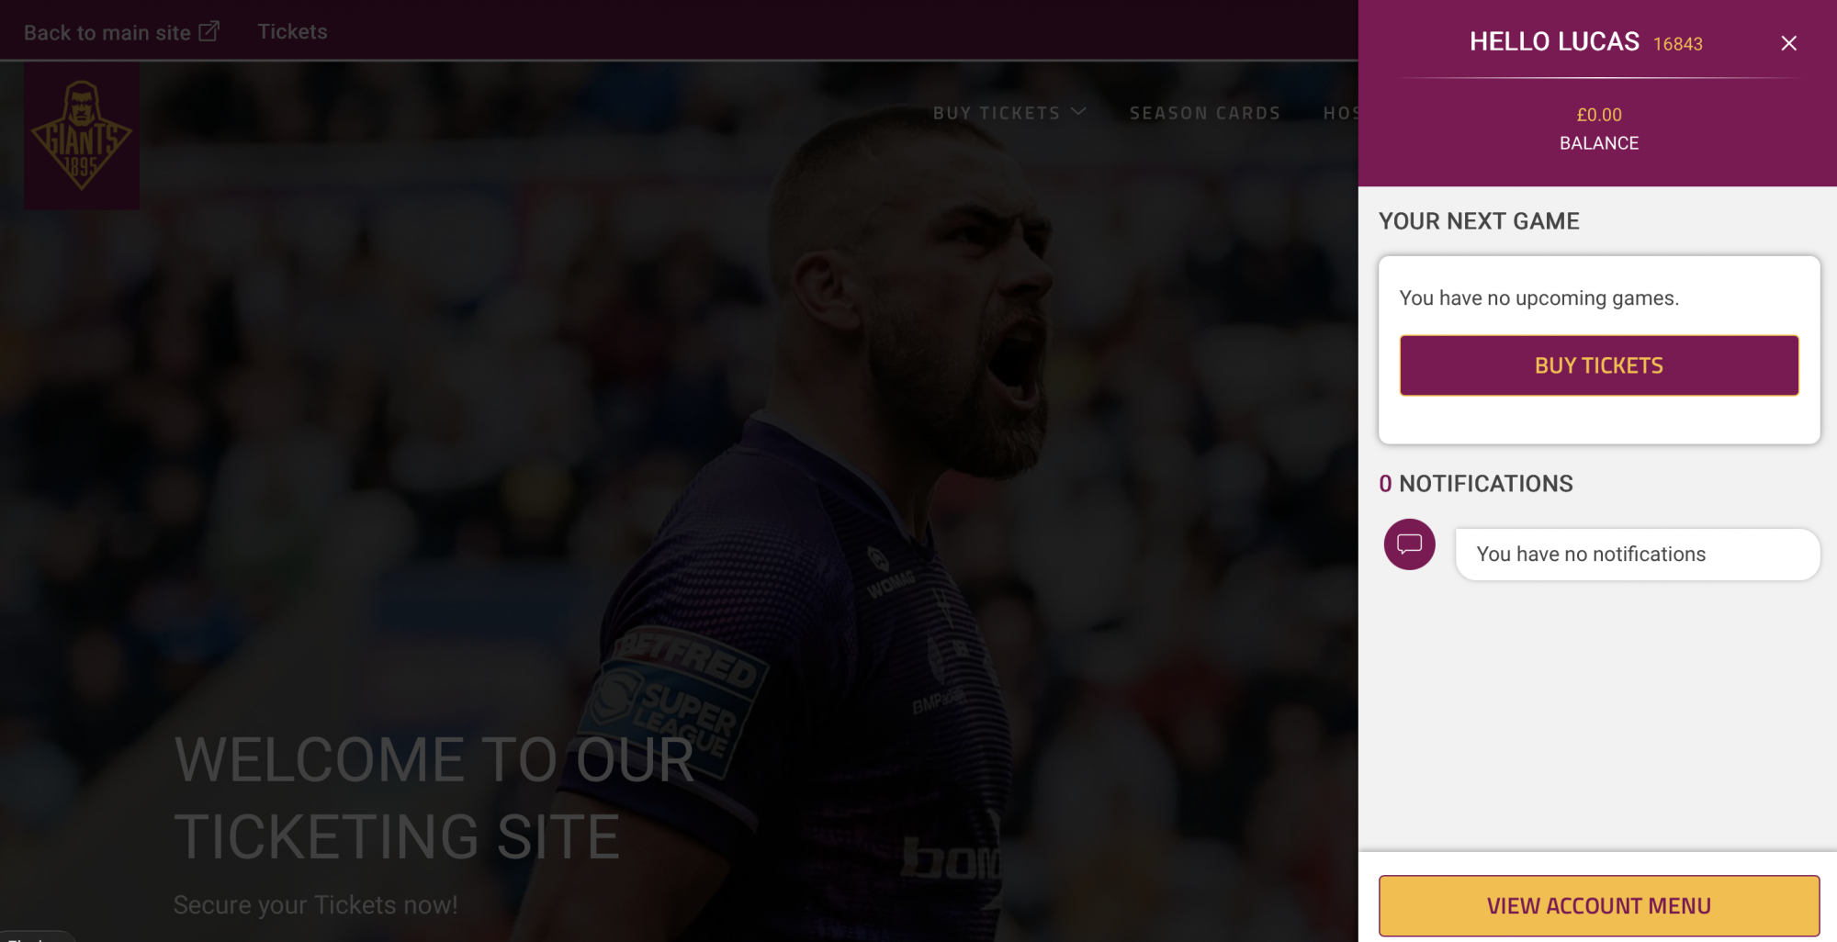1837x942 pixels.
Task: Click the external link icon beside Back to main site
Action: (209, 32)
